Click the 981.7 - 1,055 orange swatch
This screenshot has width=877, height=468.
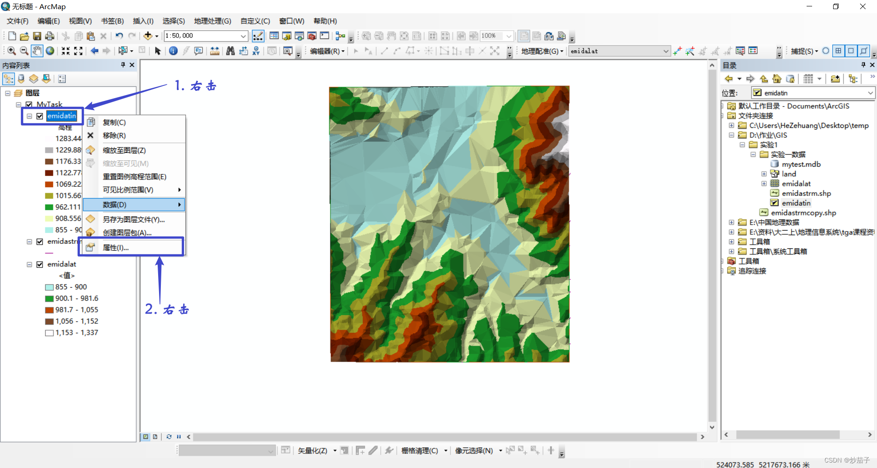point(49,310)
